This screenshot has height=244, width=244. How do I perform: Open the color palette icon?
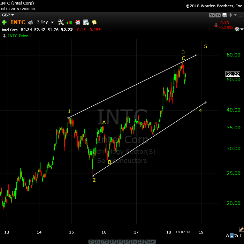click(237, 29)
